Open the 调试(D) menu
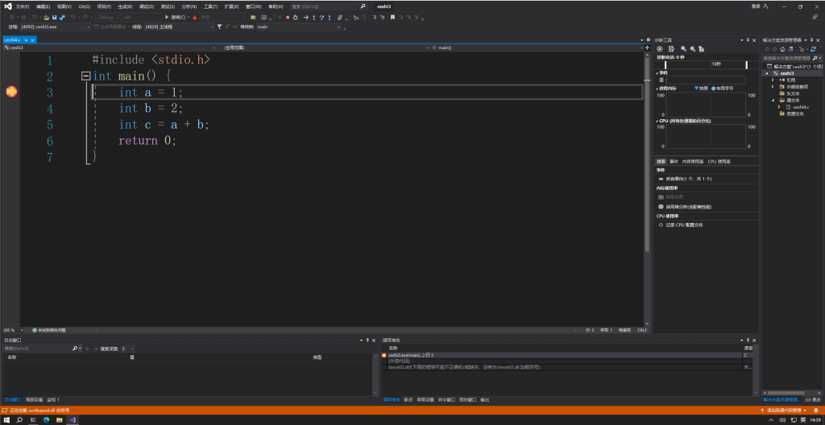This screenshot has width=825, height=425. click(147, 6)
